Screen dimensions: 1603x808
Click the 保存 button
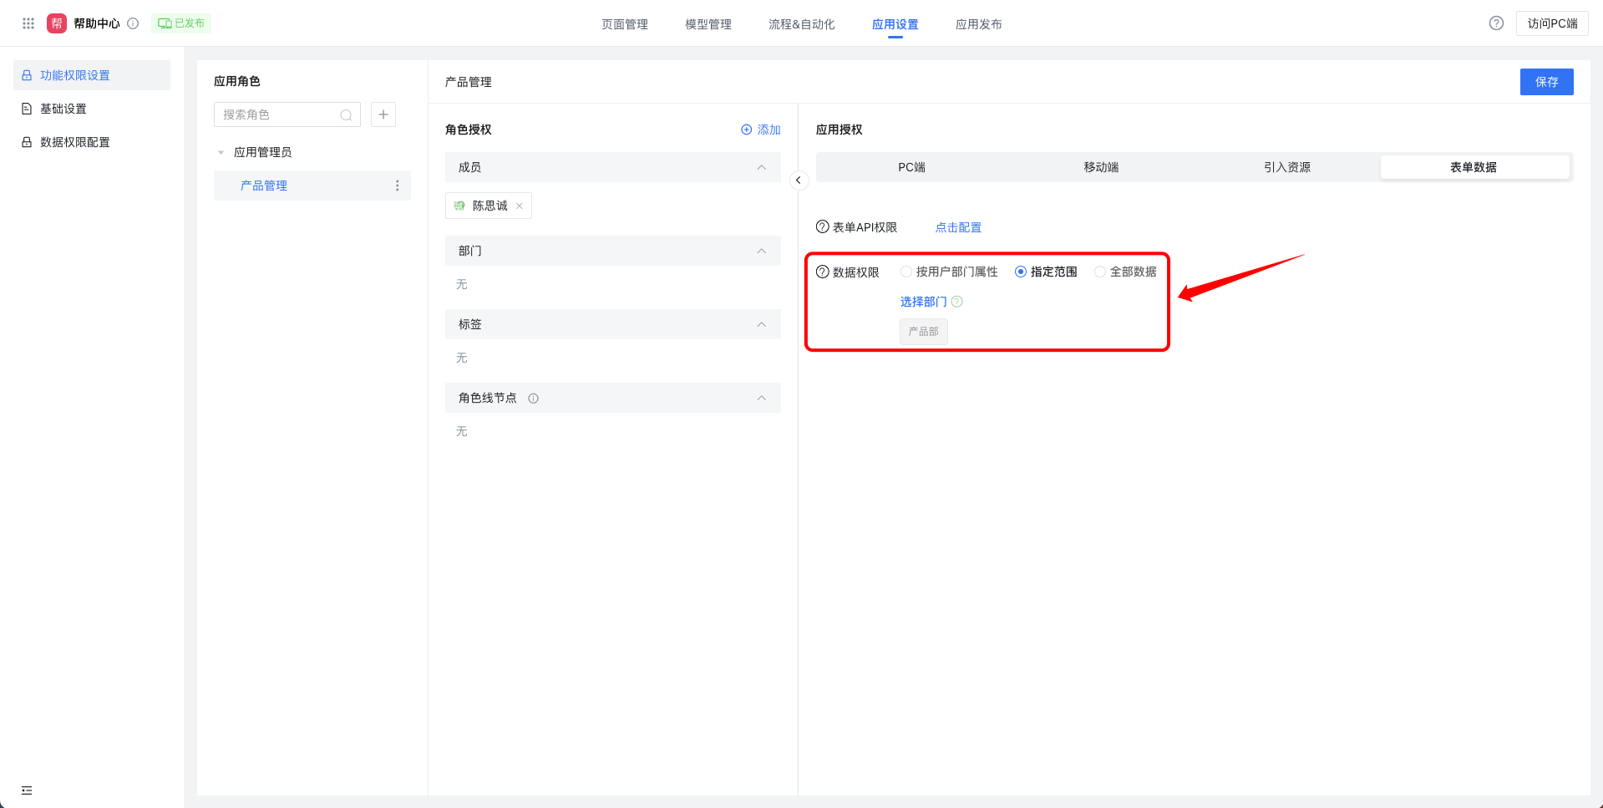click(1546, 82)
